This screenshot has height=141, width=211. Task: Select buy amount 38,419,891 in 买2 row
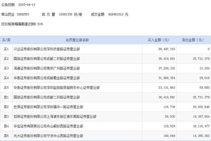(x=167, y=59)
